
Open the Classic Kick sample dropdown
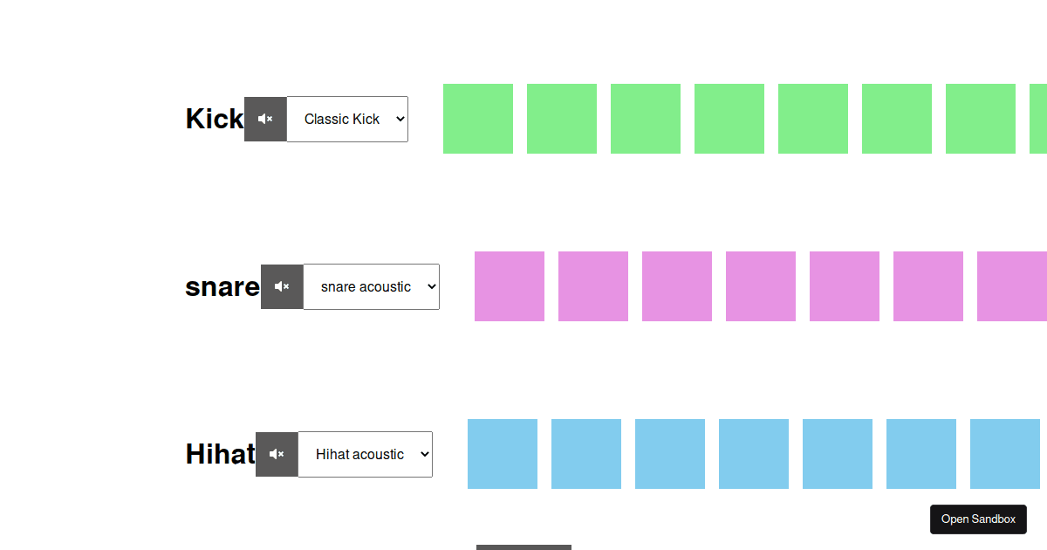pyautogui.click(x=347, y=119)
